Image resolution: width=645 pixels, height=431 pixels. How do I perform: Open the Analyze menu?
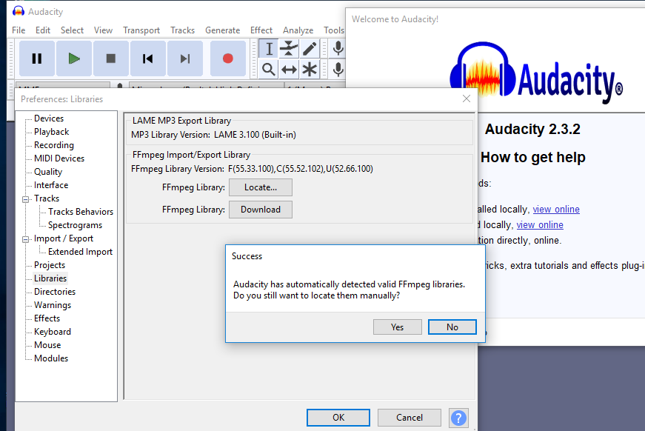(298, 30)
